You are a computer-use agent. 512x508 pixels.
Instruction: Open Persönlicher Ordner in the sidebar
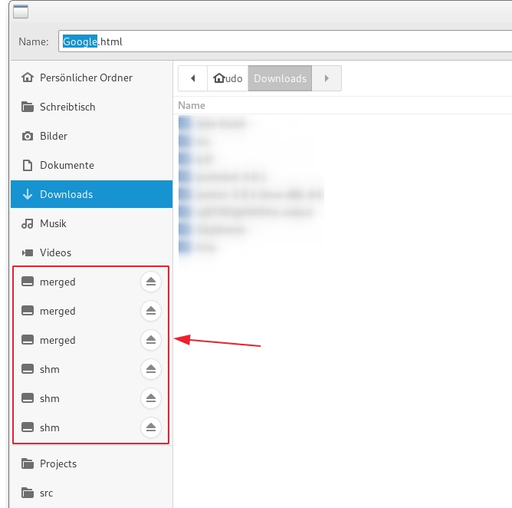[86, 78]
